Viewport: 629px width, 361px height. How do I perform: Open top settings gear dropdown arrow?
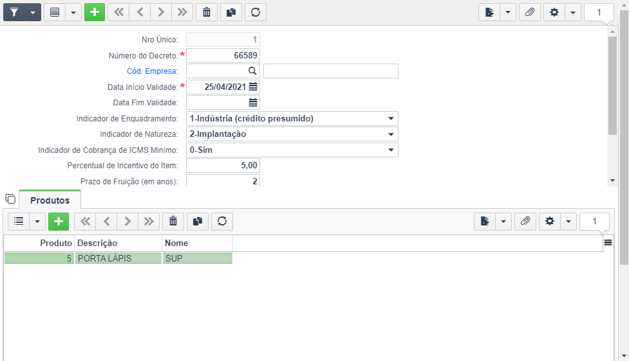coord(573,12)
